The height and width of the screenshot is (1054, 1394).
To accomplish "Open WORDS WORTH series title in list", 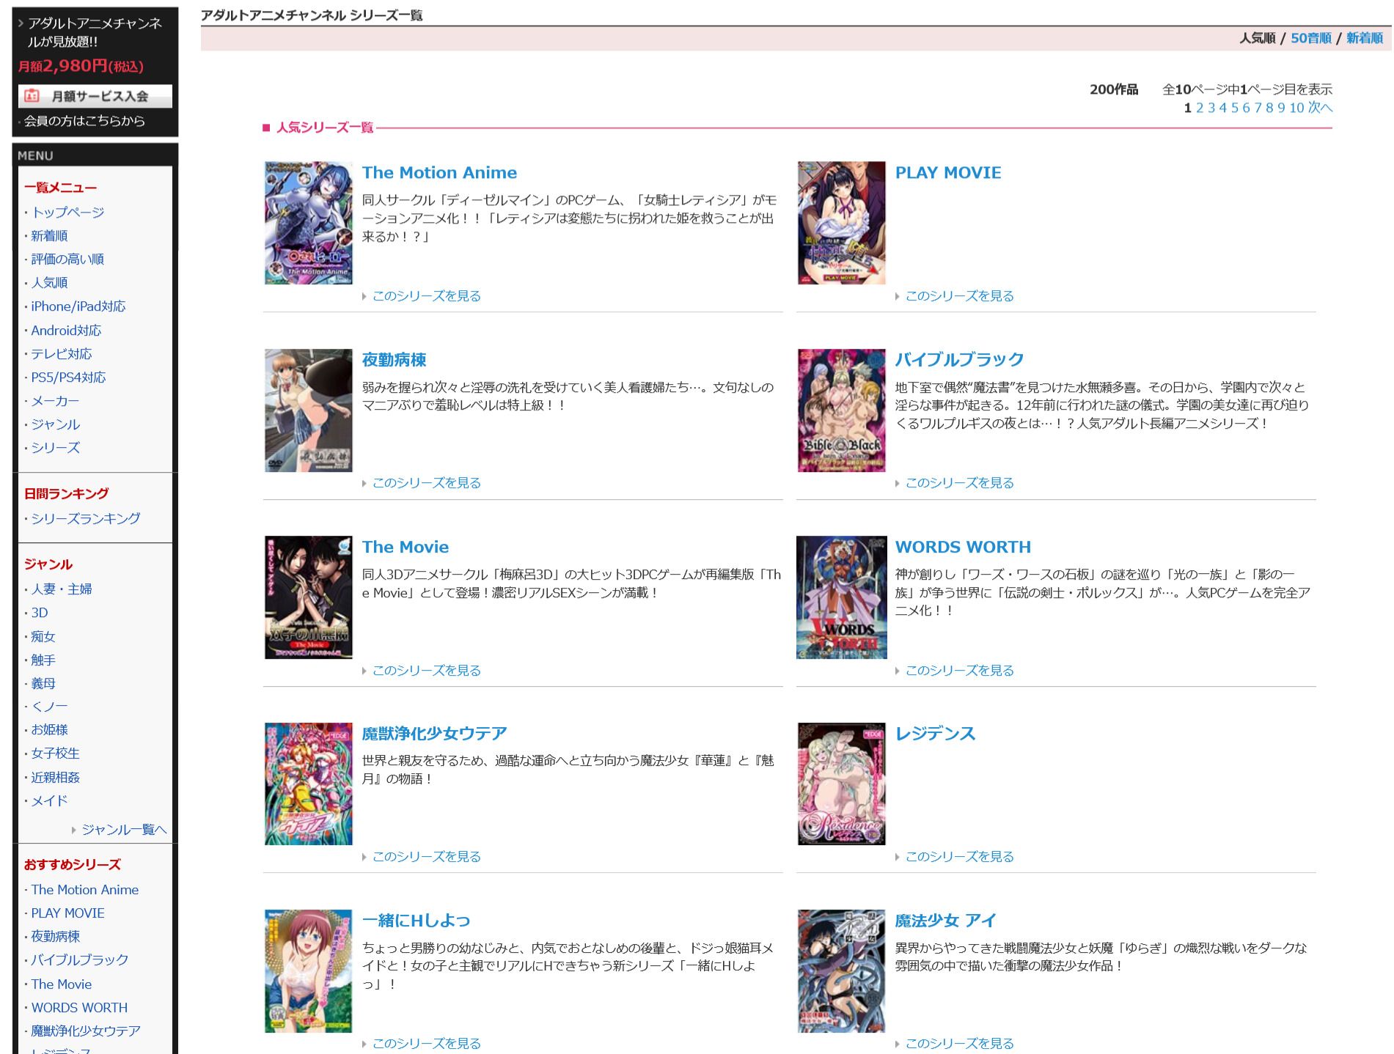I will [963, 547].
